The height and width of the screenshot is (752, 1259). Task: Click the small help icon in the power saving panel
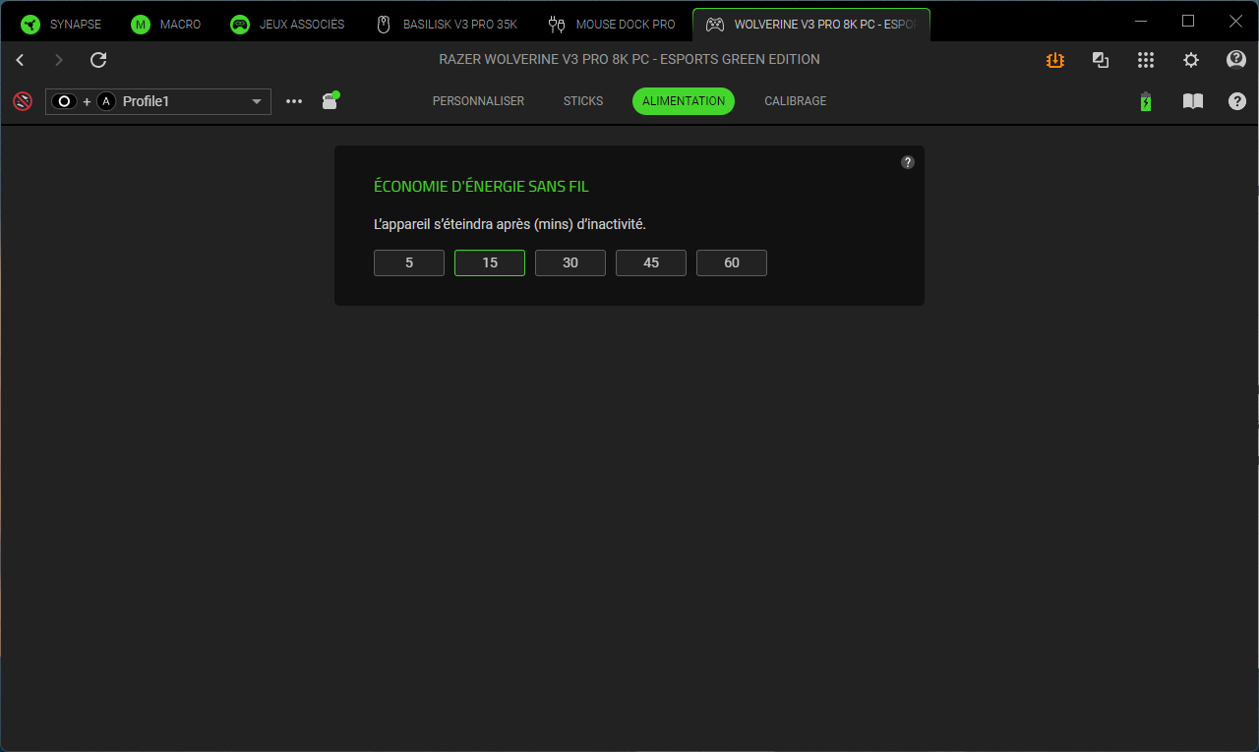click(908, 162)
